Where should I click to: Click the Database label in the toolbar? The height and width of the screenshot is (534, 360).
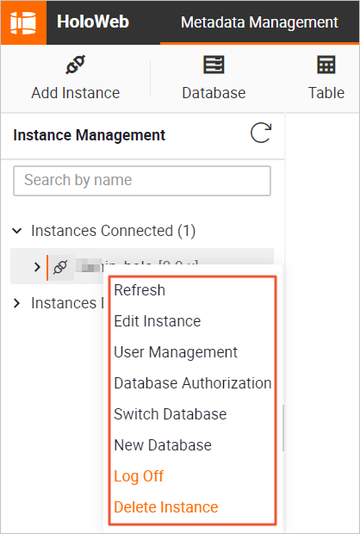[x=214, y=93]
